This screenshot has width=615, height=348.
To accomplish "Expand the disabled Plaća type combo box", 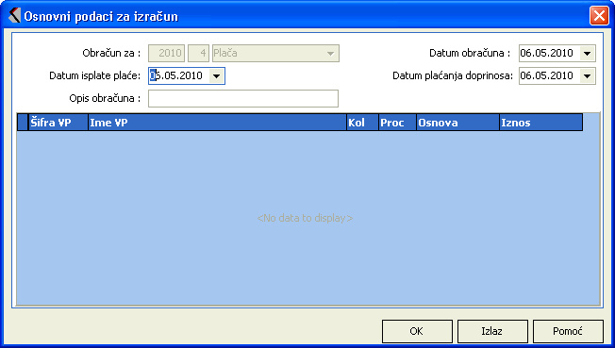I will click(x=331, y=54).
